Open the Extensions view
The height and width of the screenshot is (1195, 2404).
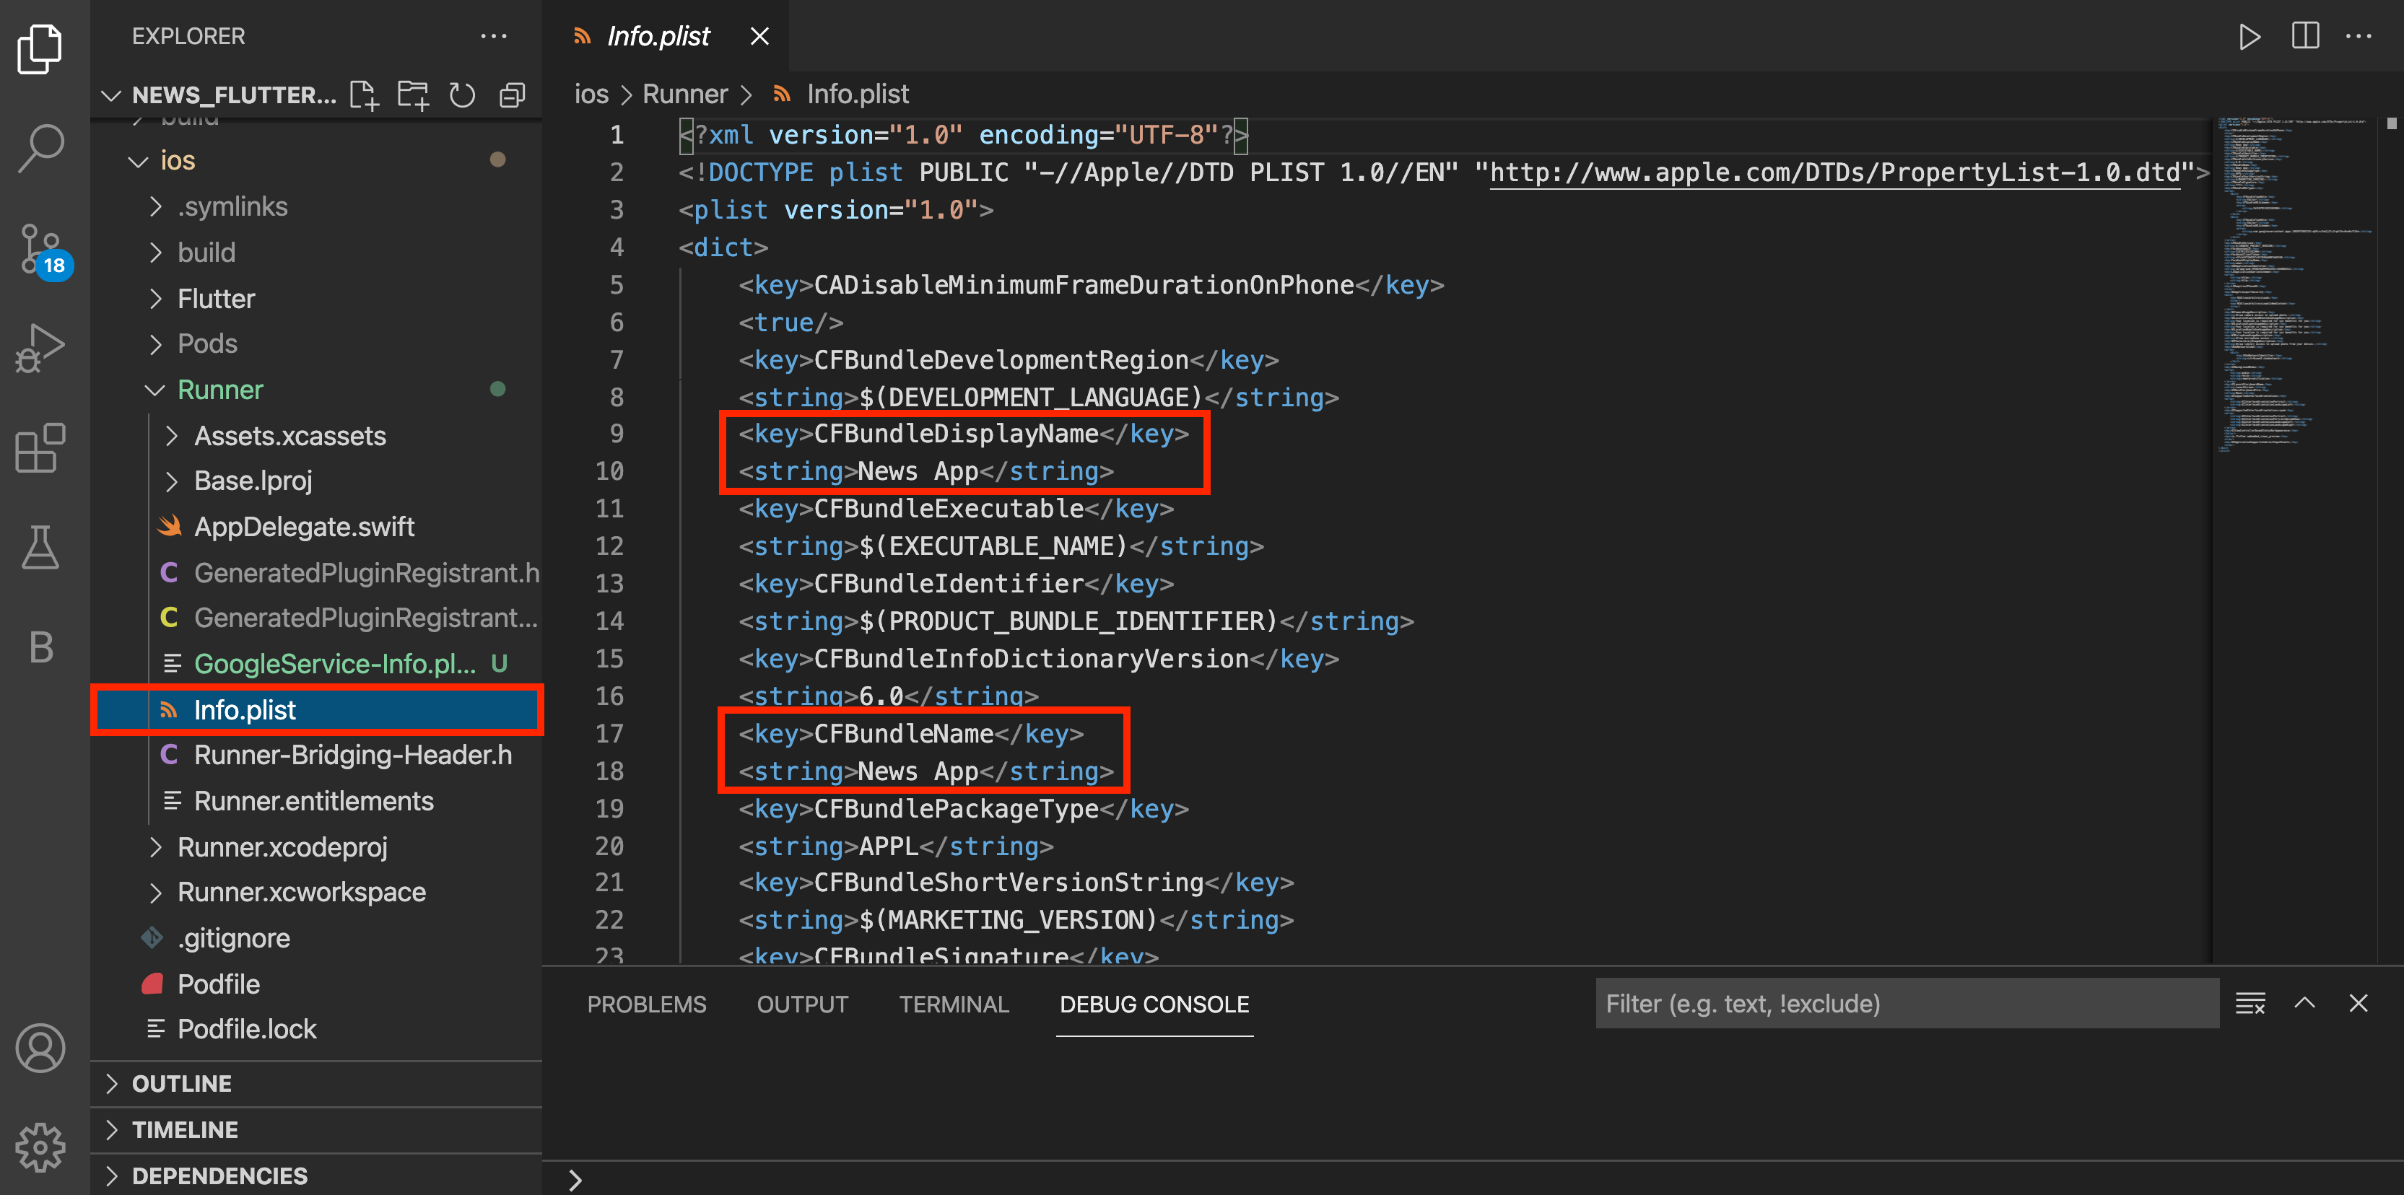[41, 449]
